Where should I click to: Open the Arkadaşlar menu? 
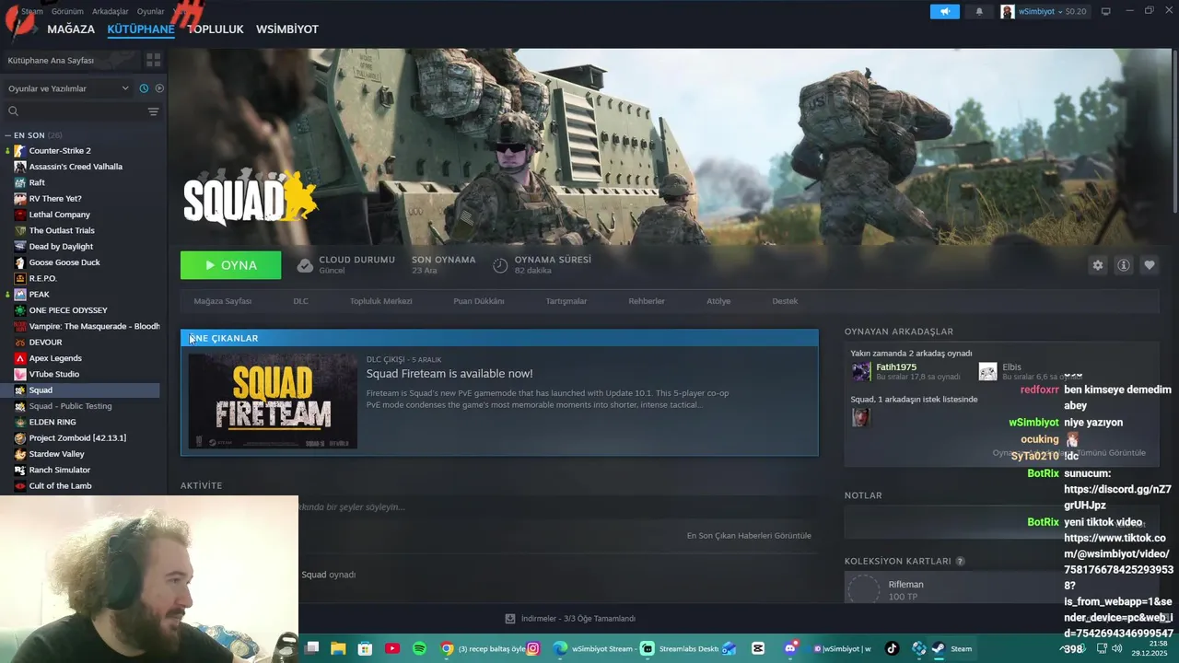click(111, 11)
